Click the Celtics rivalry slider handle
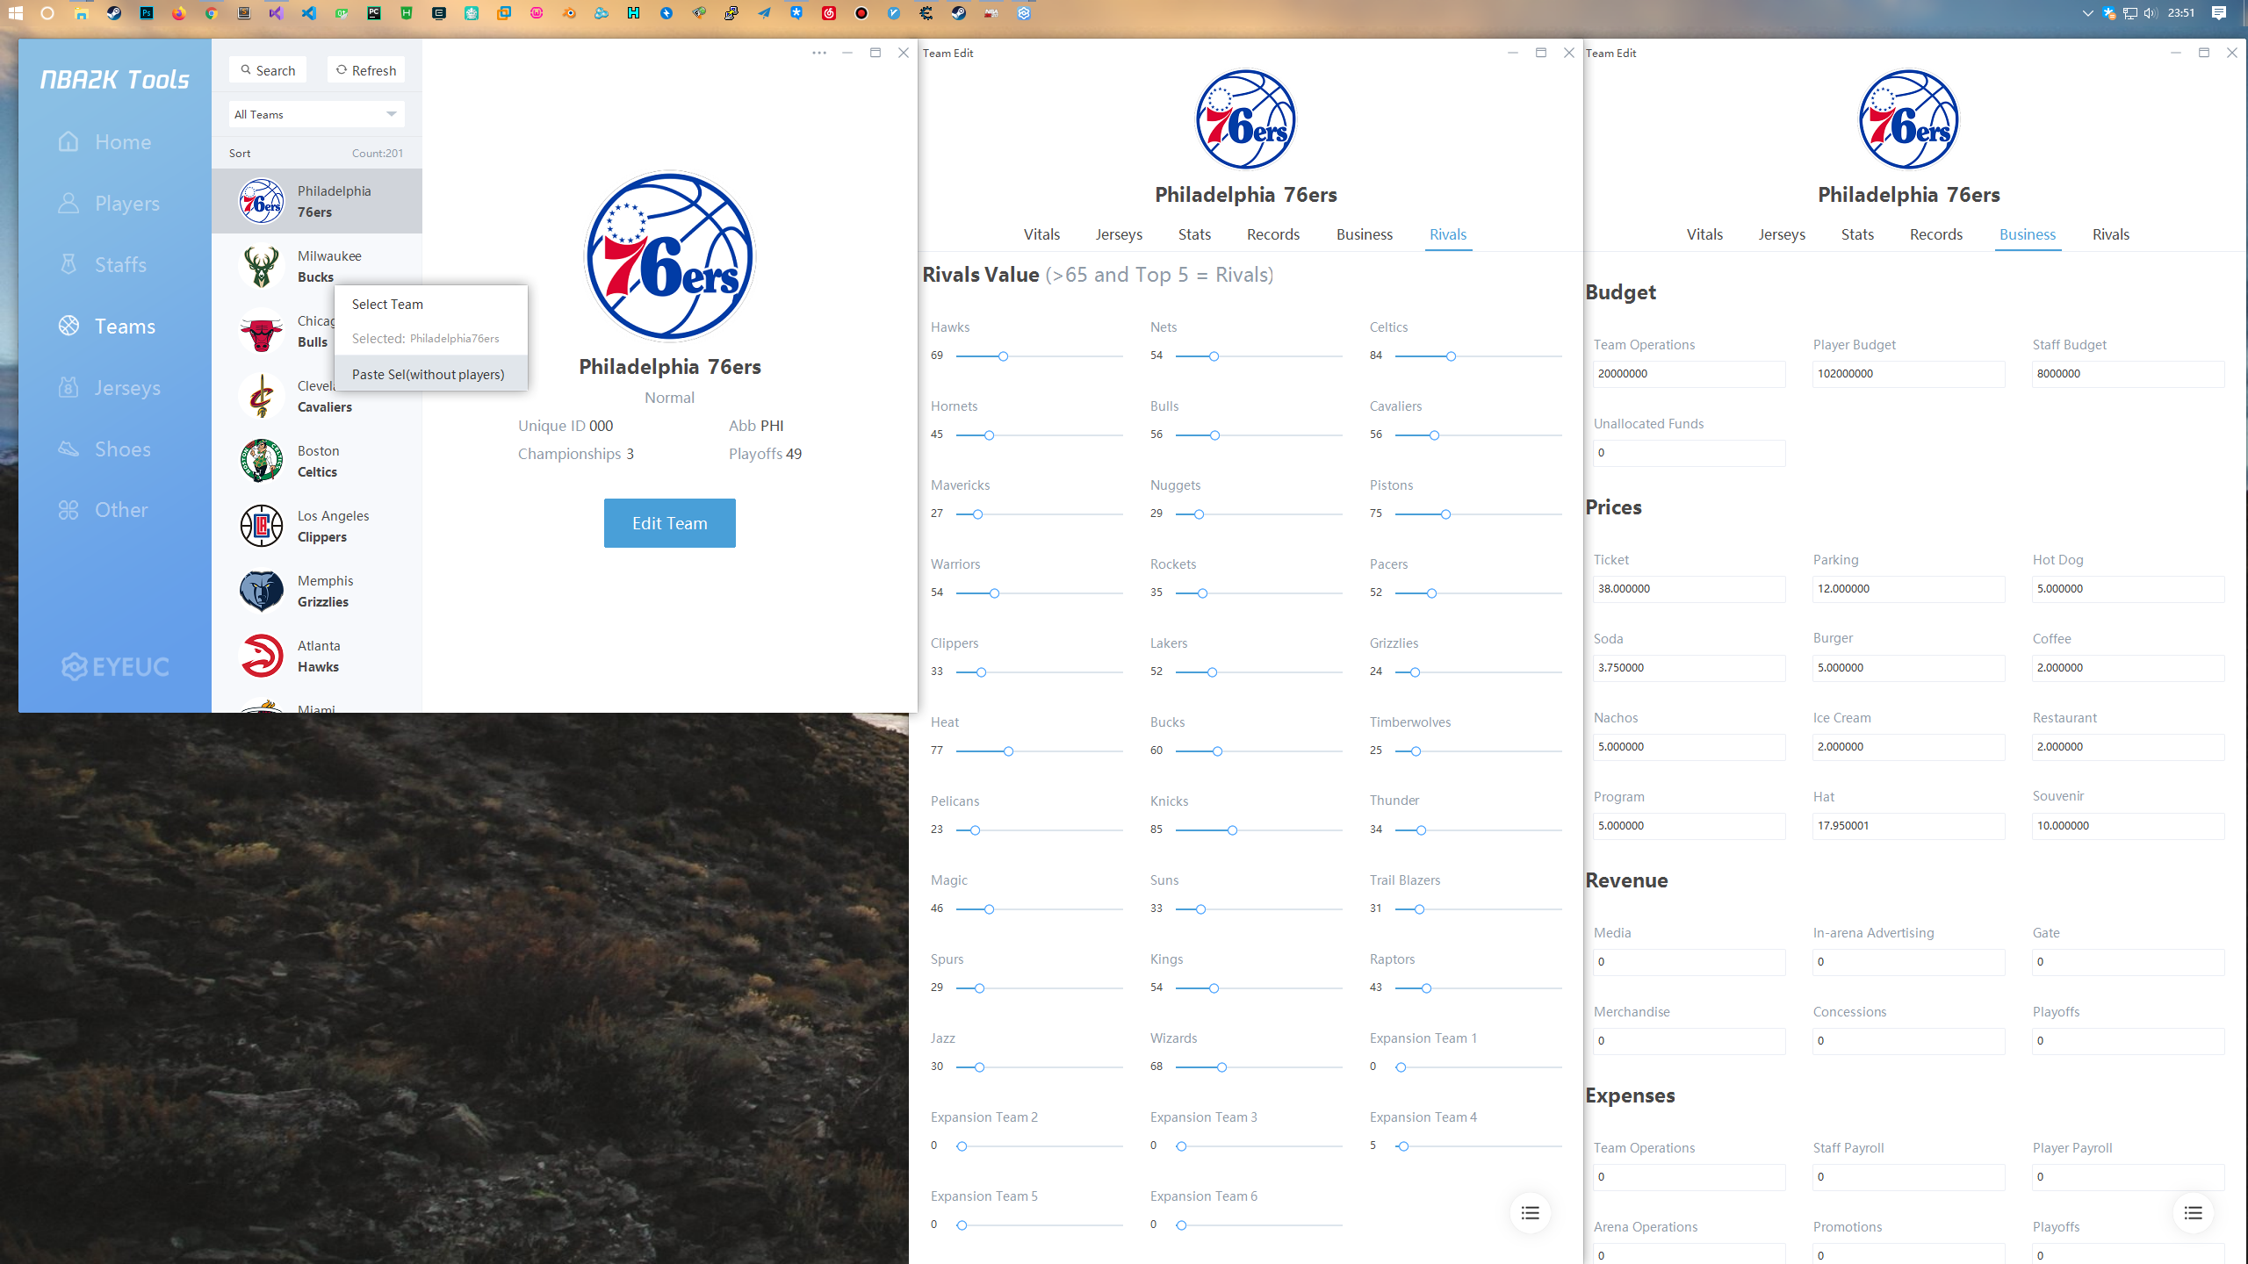This screenshot has height=1264, width=2248. click(1451, 356)
